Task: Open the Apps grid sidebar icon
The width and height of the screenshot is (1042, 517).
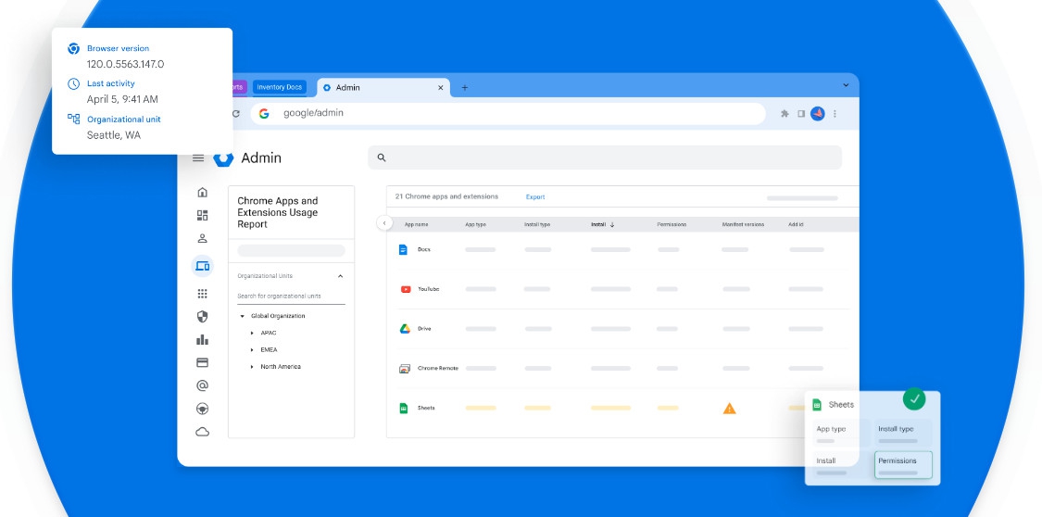Action: coord(203,294)
